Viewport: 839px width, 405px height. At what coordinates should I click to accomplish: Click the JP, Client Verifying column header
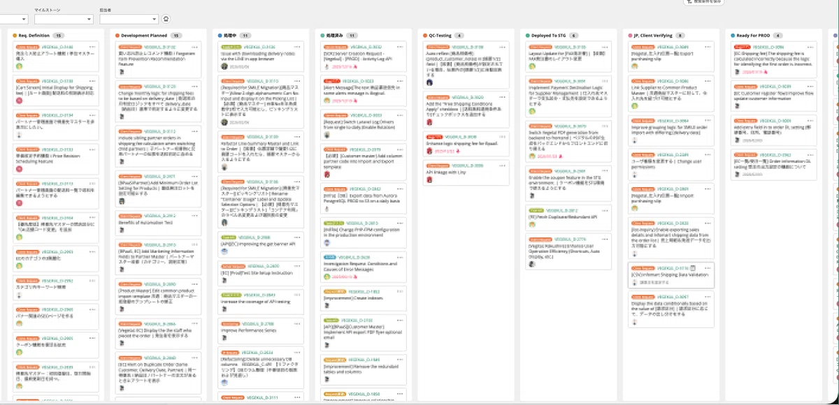(652, 35)
